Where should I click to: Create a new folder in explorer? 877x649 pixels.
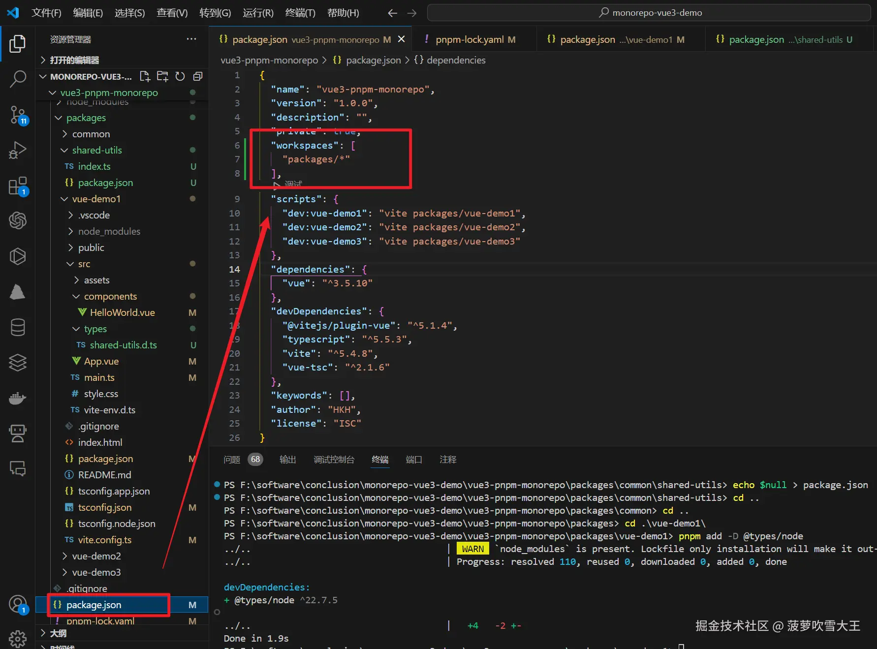162,76
